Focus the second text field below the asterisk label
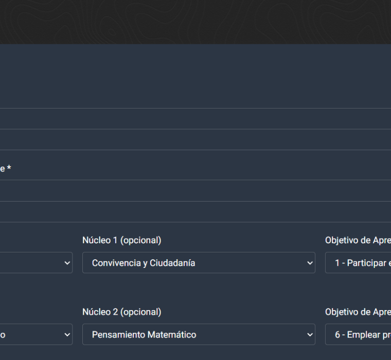The image size is (391, 360). point(195,212)
